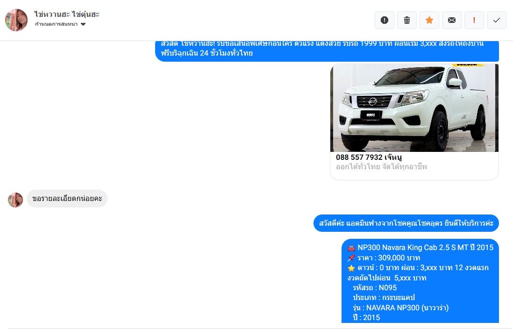
Task: Star this conversation with orange star icon
Action: pos(429,20)
